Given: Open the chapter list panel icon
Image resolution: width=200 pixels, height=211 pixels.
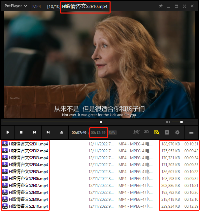Looking at the screenshot, I should pyautogui.click(x=167, y=133).
